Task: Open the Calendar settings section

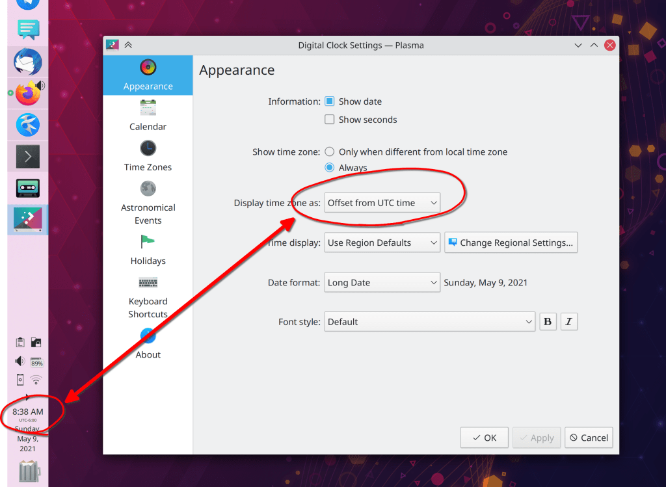Action: click(148, 116)
